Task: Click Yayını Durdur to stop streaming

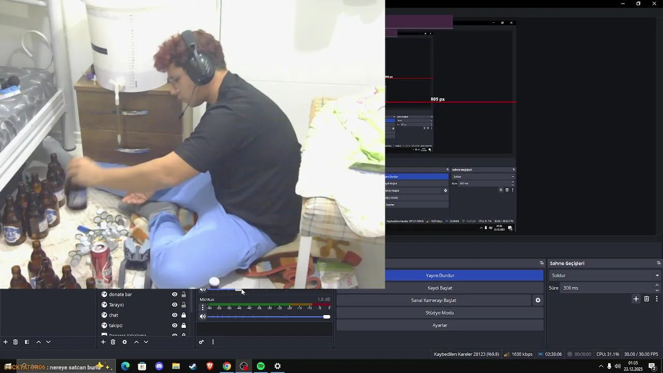Action: [440, 276]
